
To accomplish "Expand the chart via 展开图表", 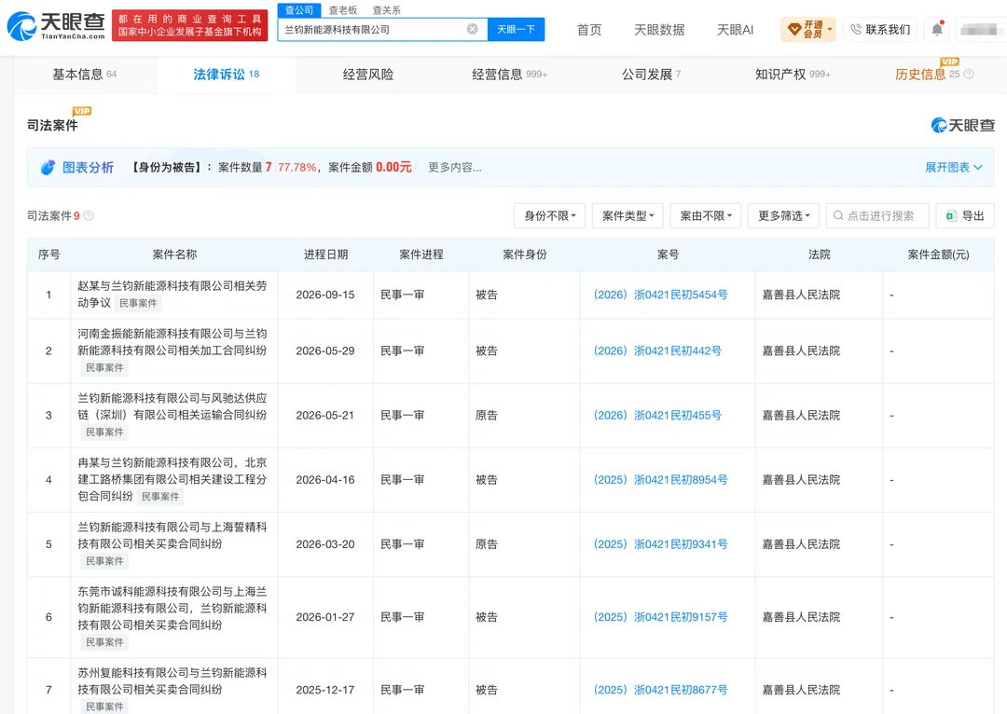I will coord(953,168).
